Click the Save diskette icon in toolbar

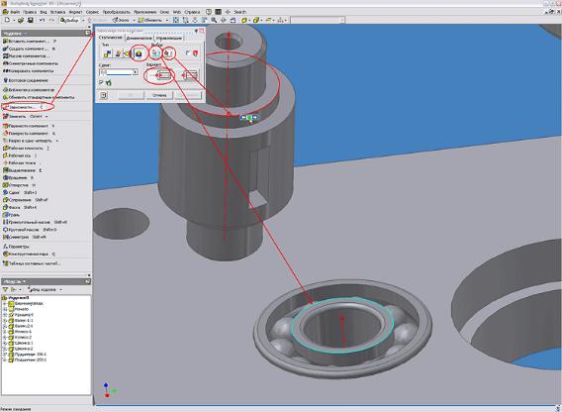tap(31, 20)
